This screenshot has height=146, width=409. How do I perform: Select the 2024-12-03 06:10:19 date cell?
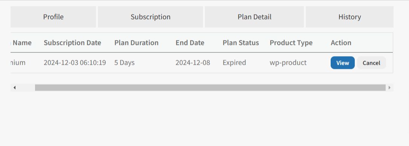click(x=75, y=63)
